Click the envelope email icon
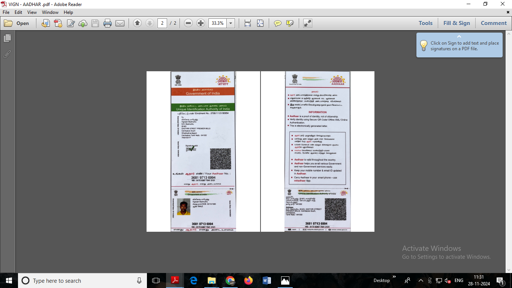 click(120, 23)
